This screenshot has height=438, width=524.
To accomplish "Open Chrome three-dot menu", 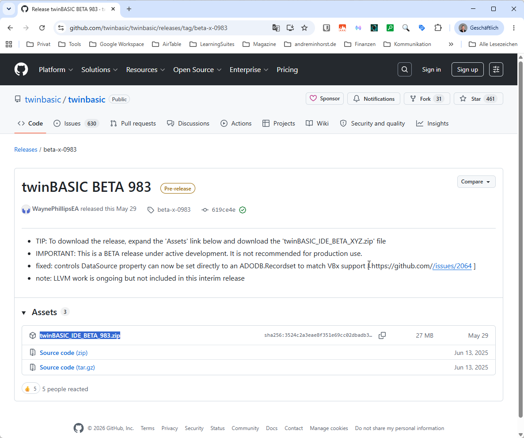I will [514, 28].
